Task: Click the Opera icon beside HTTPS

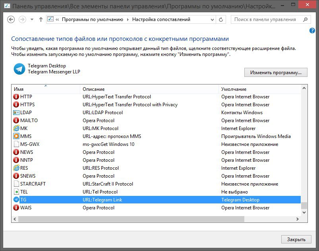Action: pyautogui.click(x=16, y=105)
